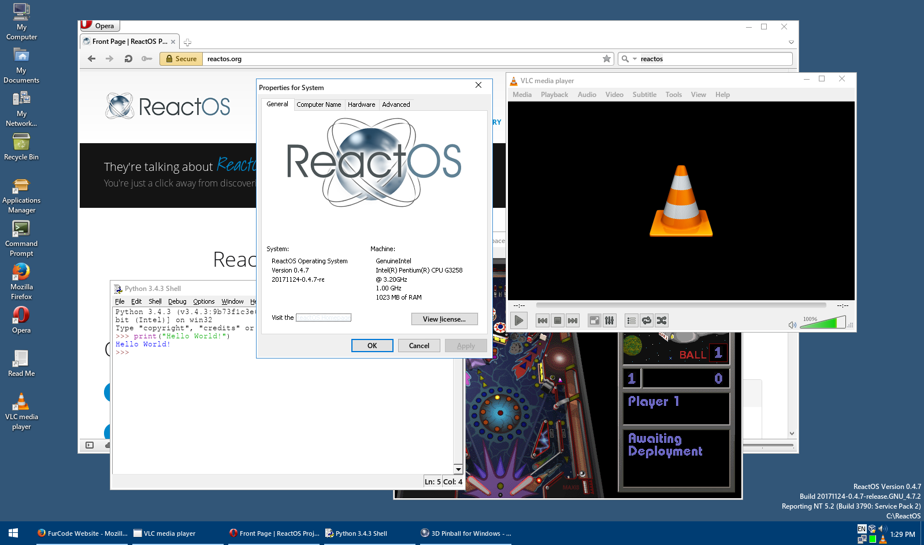Image resolution: width=924 pixels, height=545 pixels.
Task: Open VLC Media menu
Action: (x=522, y=95)
